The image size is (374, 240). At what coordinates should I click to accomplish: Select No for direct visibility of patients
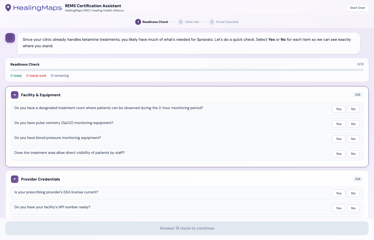353,154
